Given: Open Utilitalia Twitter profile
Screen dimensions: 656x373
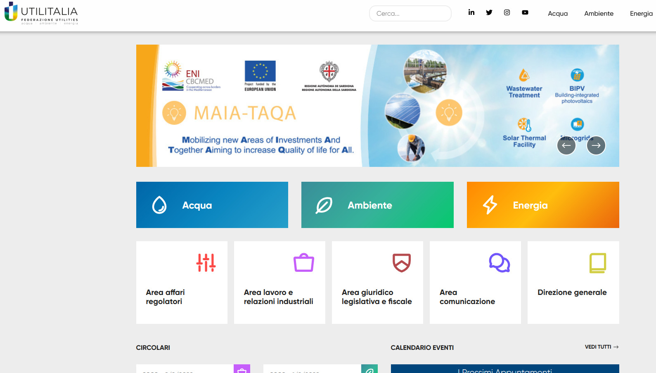Looking at the screenshot, I should pyautogui.click(x=489, y=12).
